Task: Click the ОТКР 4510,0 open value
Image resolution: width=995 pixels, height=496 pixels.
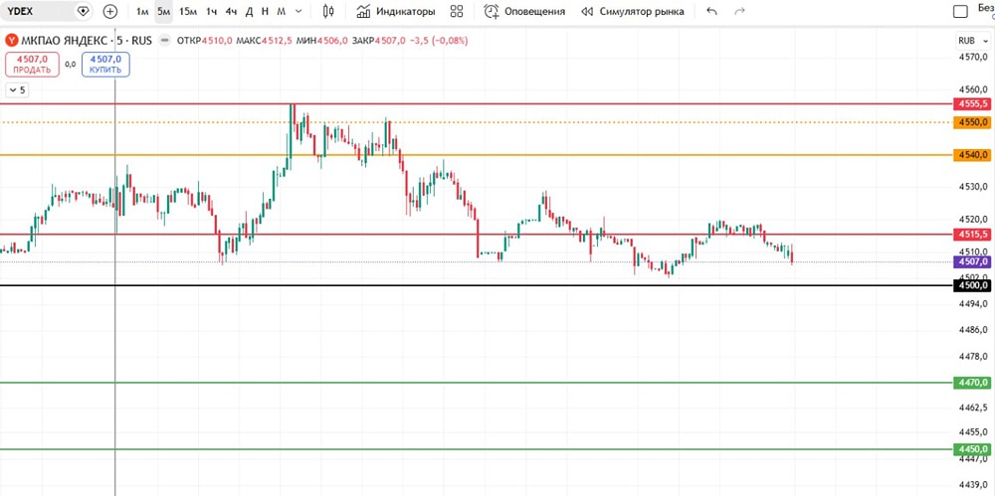Action: point(205,41)
